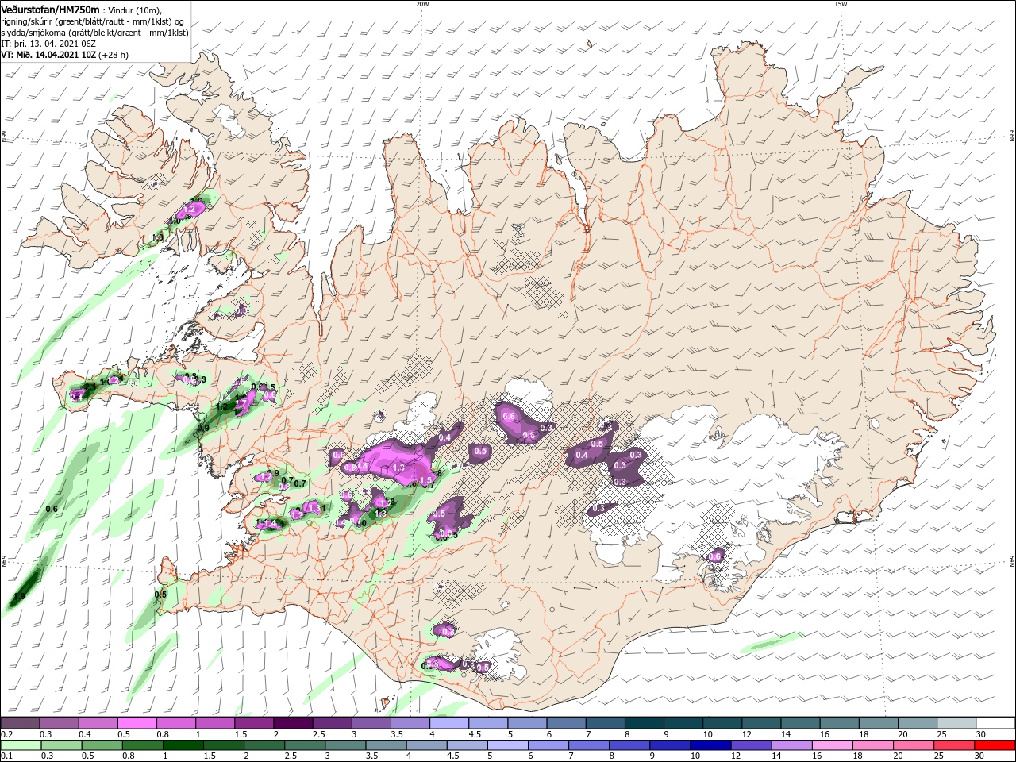Click the 20W longitude label
Viewport: 1016px width, 762px height.
pos(421,4)
